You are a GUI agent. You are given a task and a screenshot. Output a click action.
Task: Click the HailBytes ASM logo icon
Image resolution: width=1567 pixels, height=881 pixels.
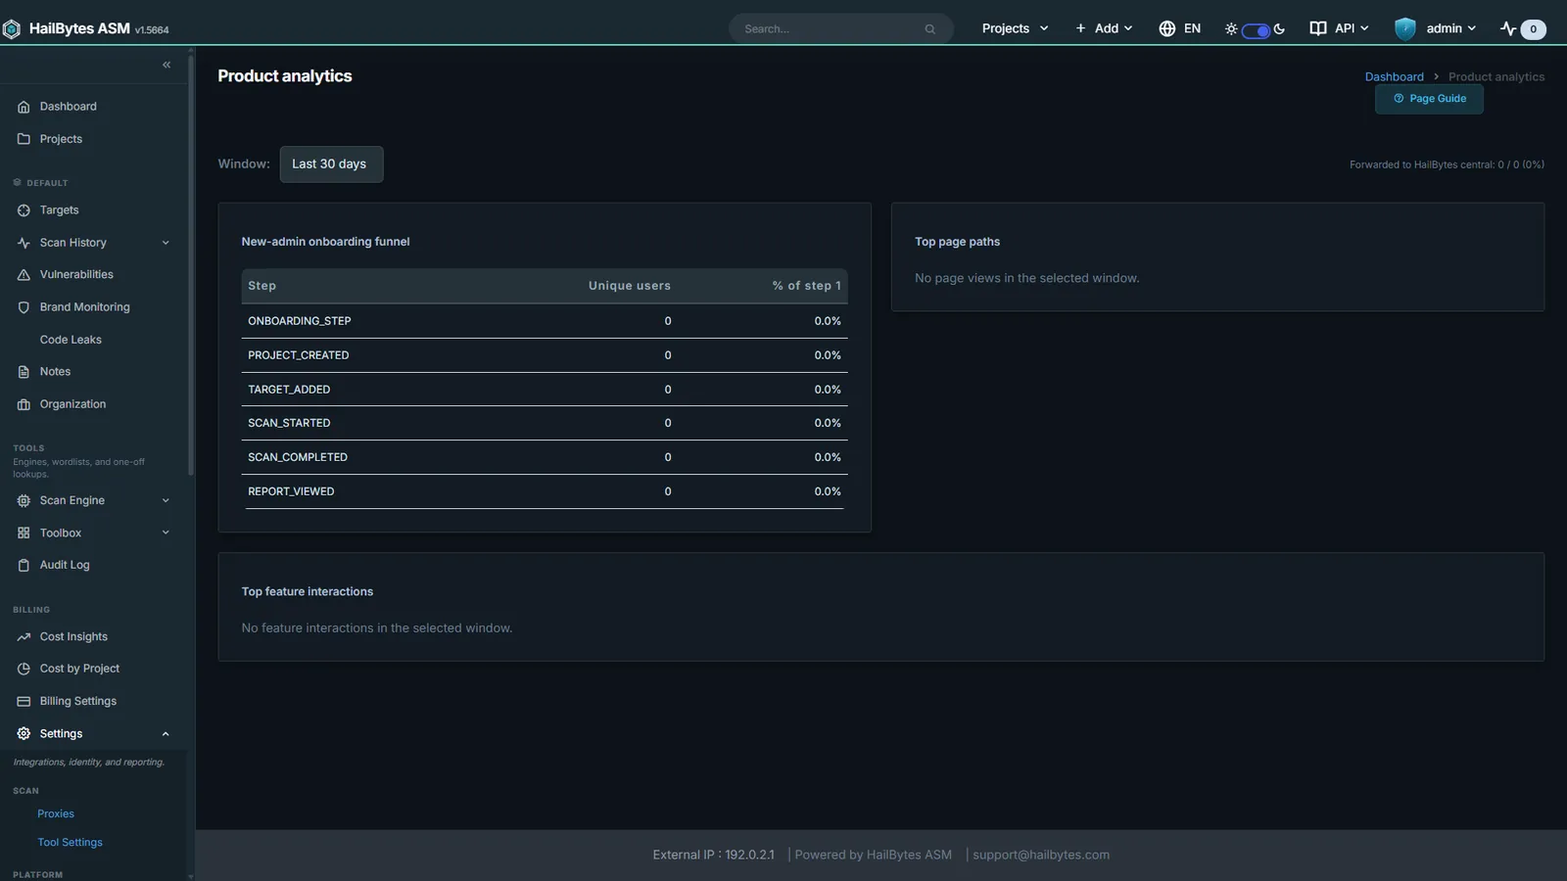(x=12, y=29)
